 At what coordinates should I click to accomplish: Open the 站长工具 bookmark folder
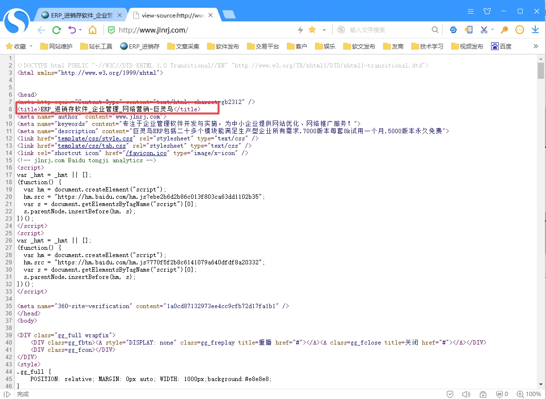point(96,47)
